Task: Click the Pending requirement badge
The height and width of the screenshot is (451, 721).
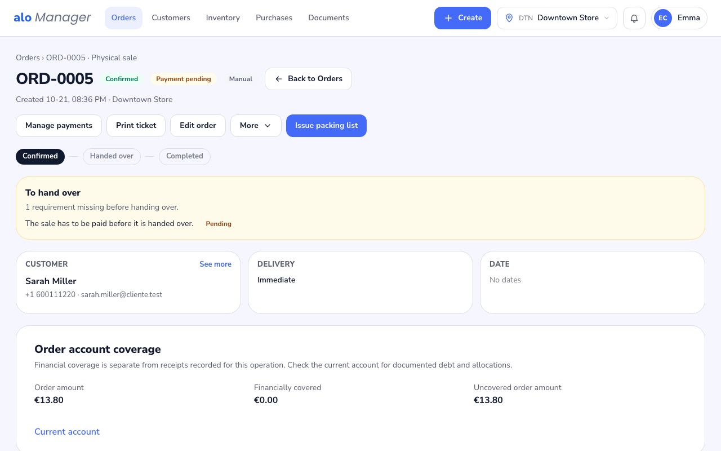Action: pos(219,224)
